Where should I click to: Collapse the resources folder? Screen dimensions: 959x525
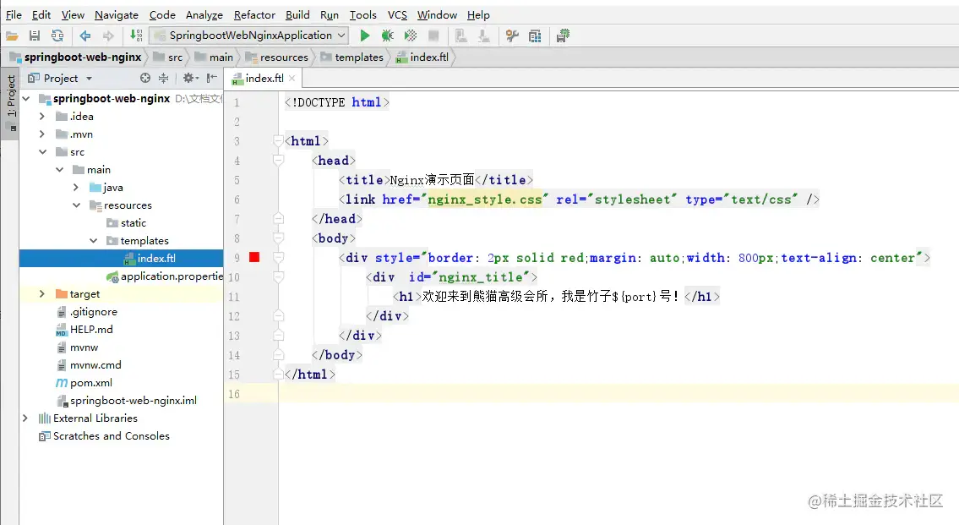pos(76,205)
